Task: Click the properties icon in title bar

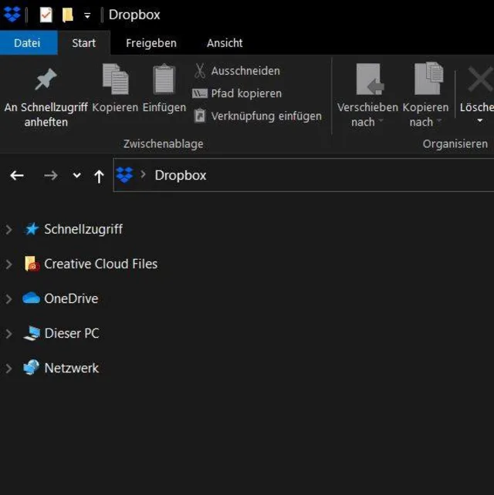Action: 46,15
